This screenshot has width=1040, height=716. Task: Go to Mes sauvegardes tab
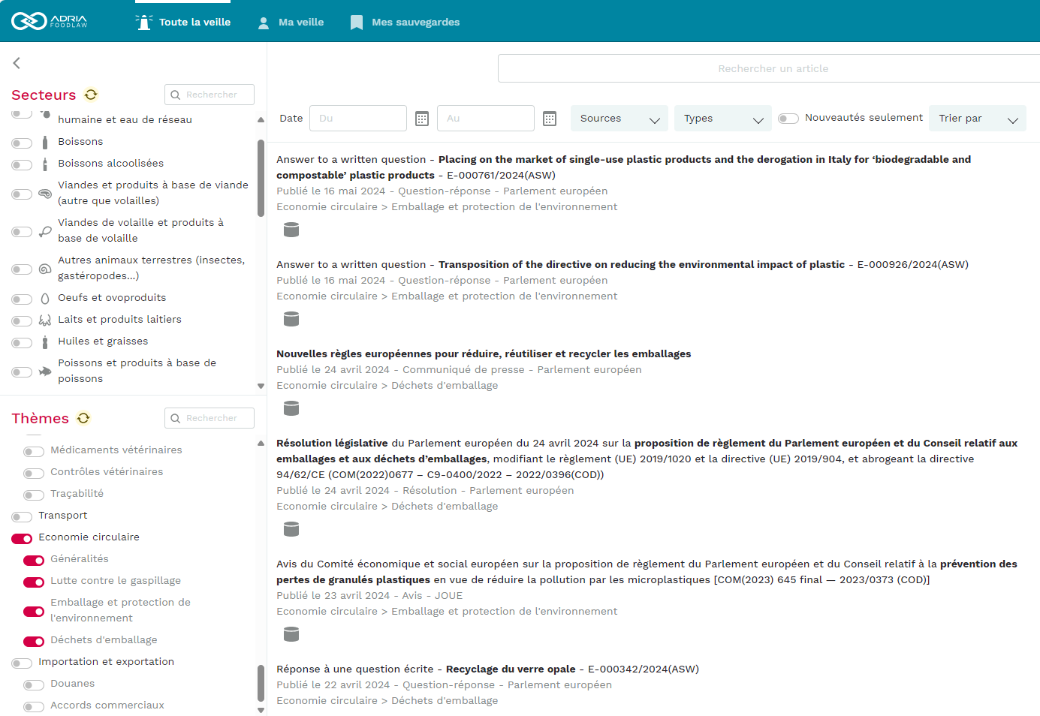(405, 22)
